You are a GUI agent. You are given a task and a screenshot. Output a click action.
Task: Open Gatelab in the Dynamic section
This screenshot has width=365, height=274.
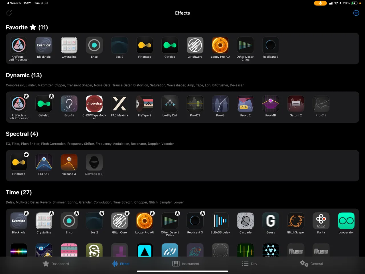pos(44,104)
